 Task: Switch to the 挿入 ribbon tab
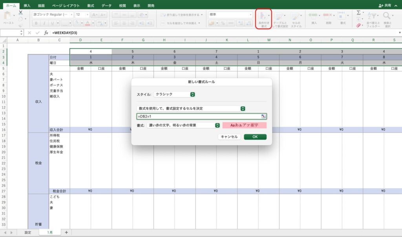[27, 5]
